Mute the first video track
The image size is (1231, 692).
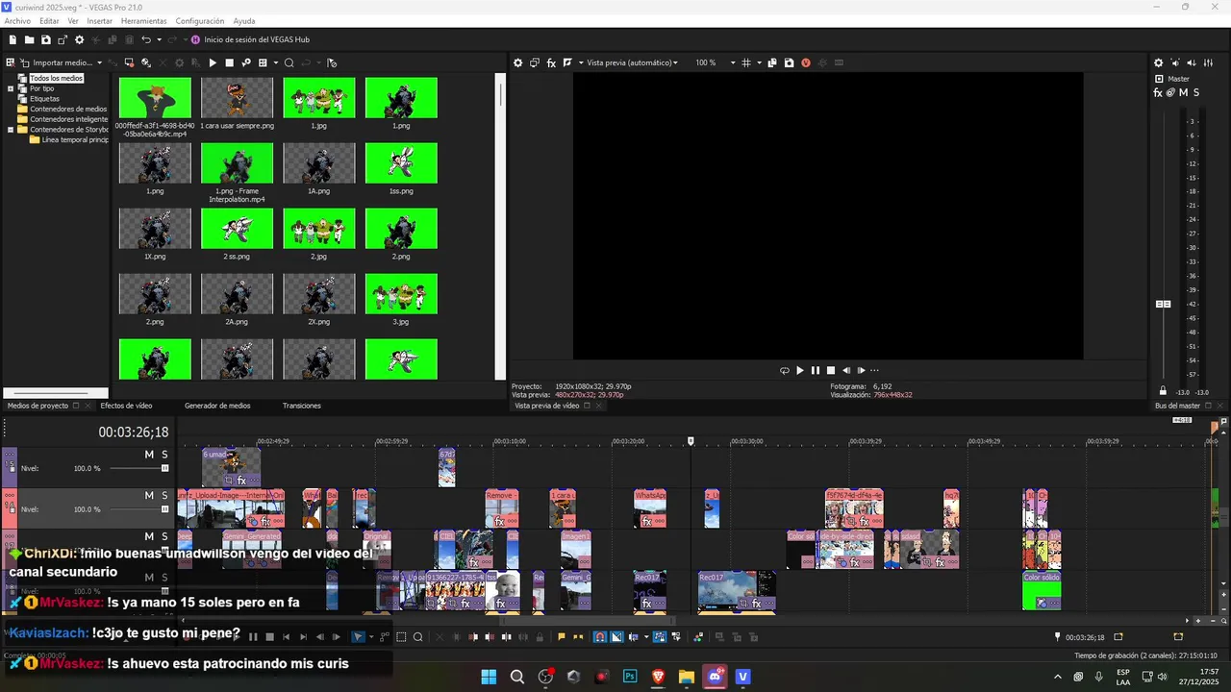click(149, 455)
